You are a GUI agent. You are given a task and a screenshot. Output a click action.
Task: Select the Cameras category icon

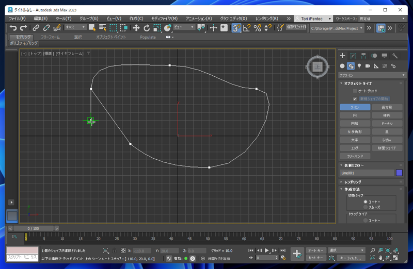pos(368,66)
